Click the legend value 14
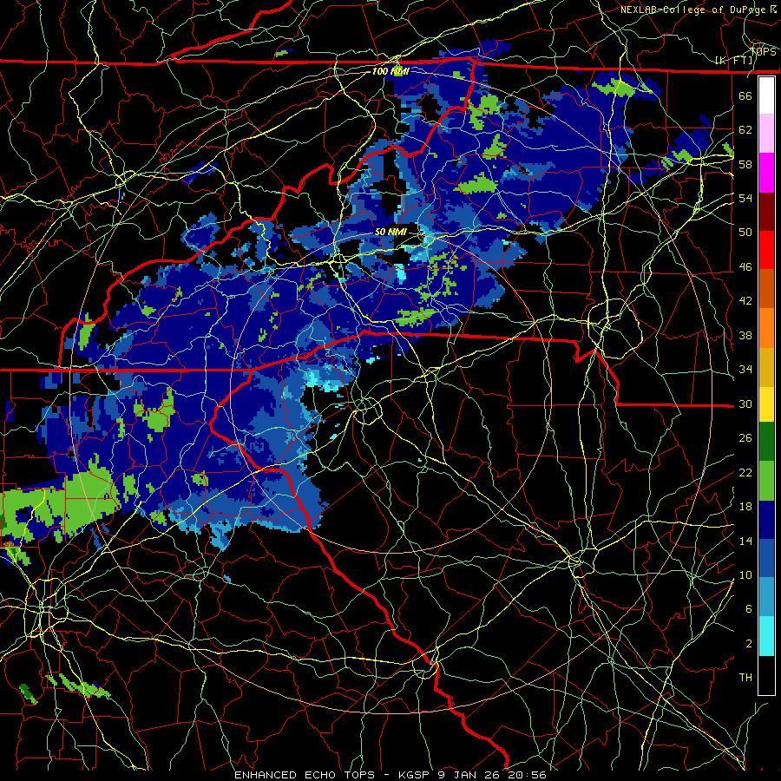Screen dimensions: 781x781 coord(745,541)
